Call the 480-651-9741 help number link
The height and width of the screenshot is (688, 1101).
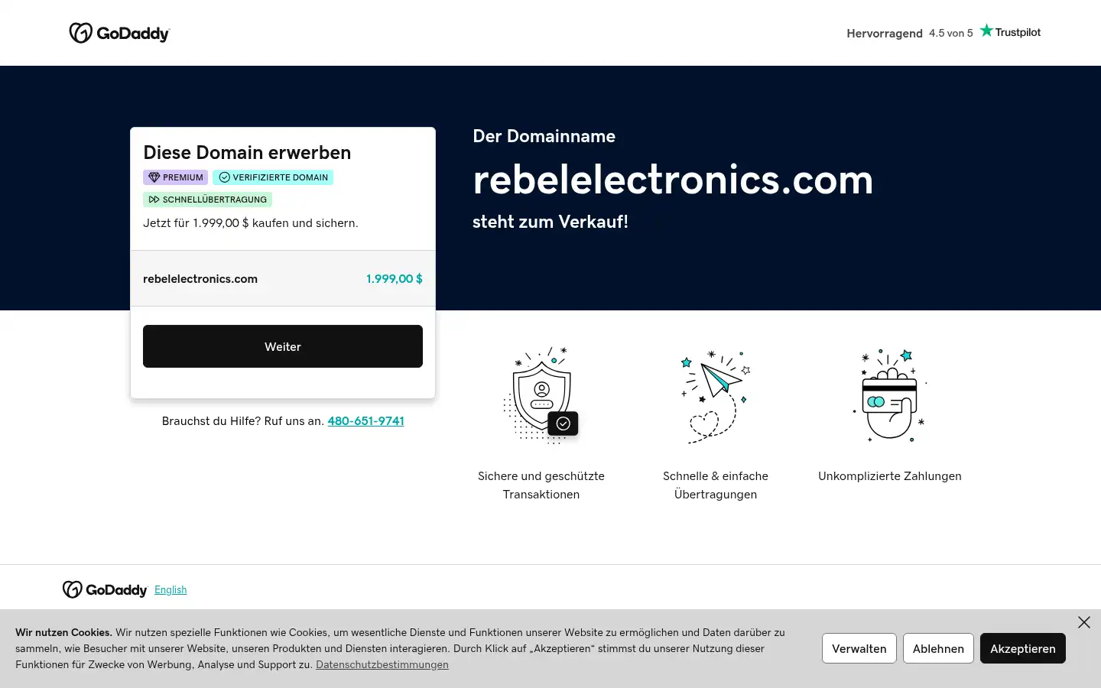coord(365,421)
